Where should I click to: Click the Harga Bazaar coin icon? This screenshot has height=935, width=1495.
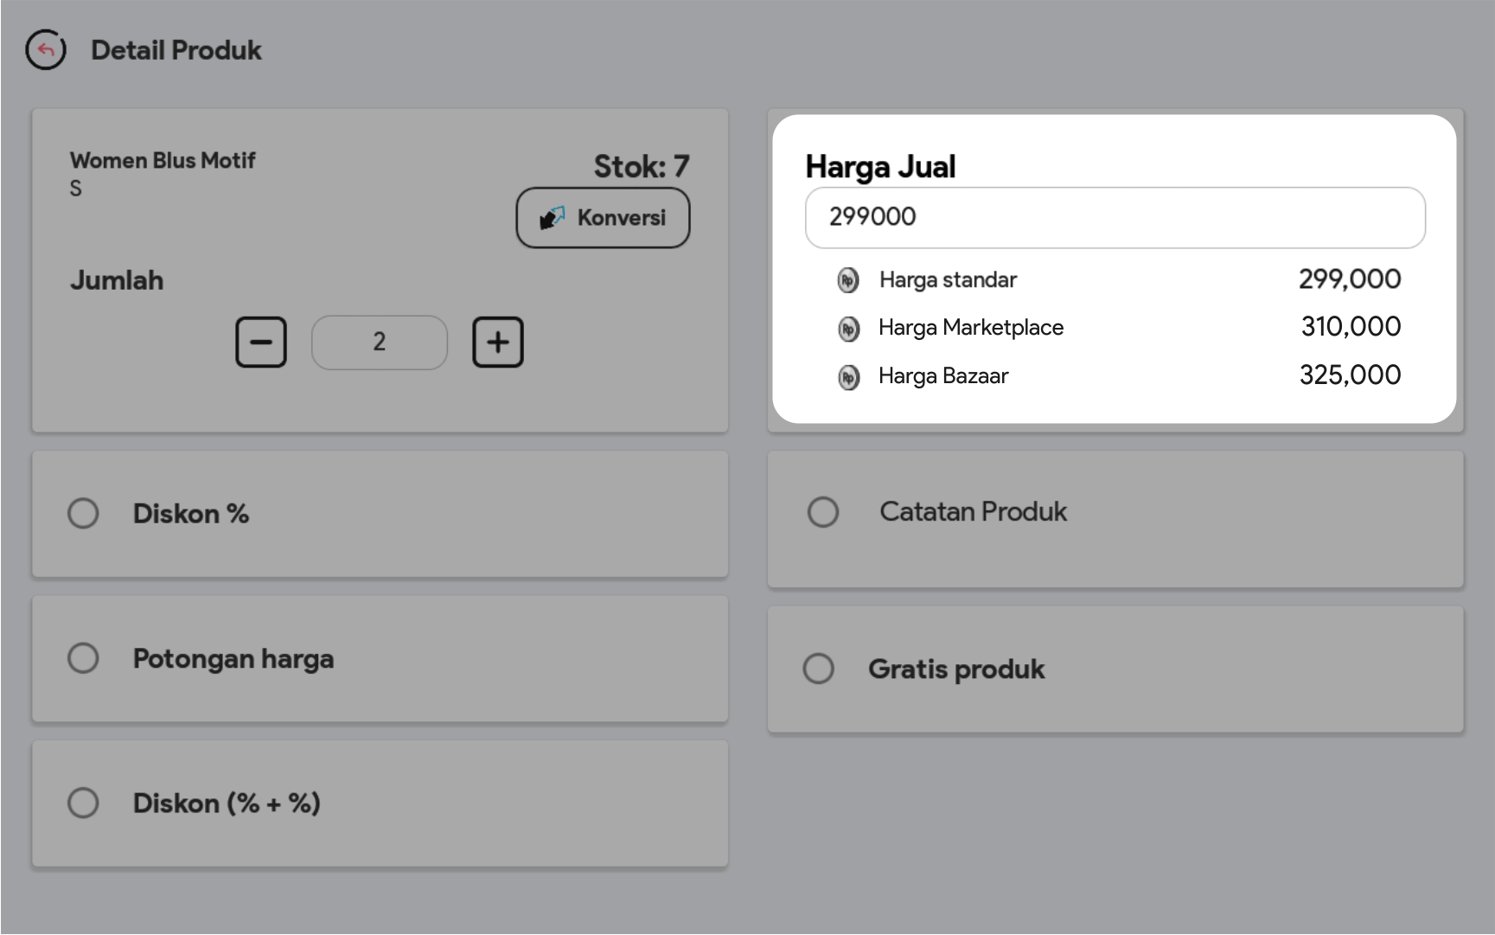tap(848, 377)
